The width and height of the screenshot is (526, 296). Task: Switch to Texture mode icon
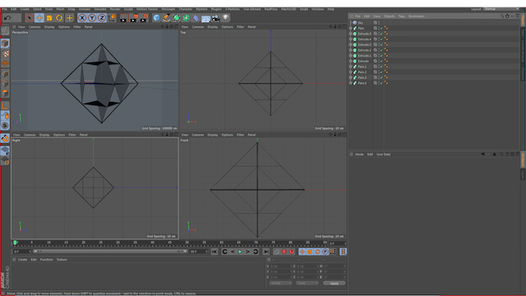click(x=5, y=53)
